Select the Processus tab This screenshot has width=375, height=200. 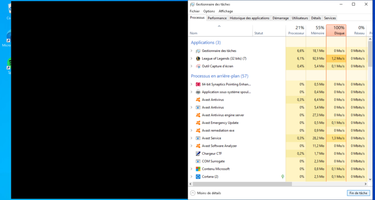click(197, 18)
